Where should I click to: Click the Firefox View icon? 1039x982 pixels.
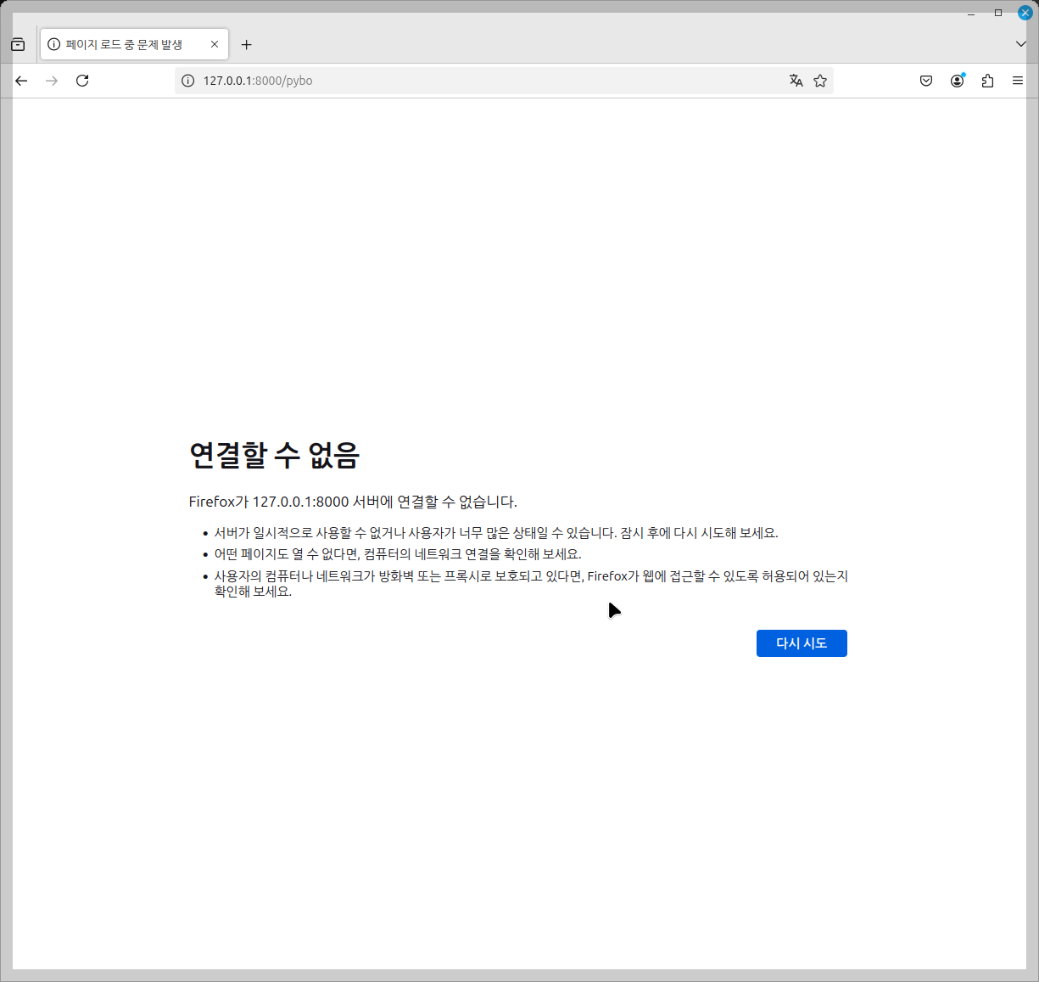18,45
